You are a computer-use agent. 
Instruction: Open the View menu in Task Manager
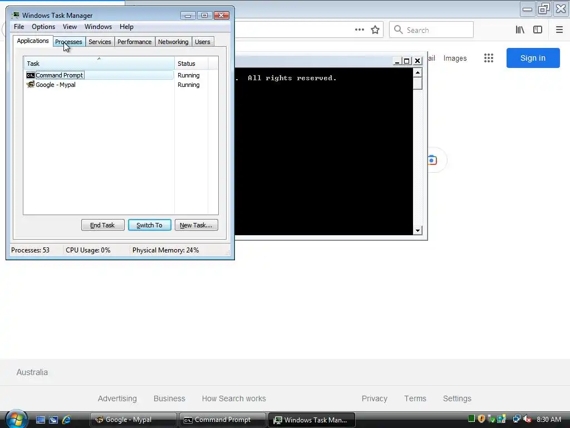click(70, 27)
